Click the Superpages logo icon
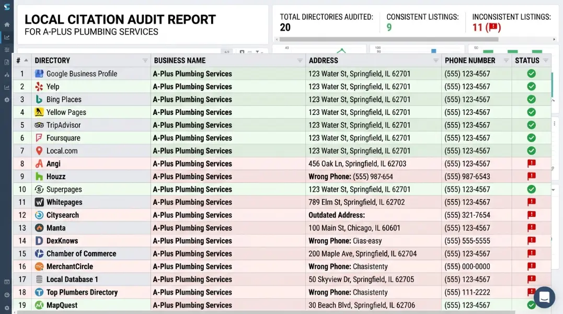Screen dimensions: 563x314 (39, 190)
